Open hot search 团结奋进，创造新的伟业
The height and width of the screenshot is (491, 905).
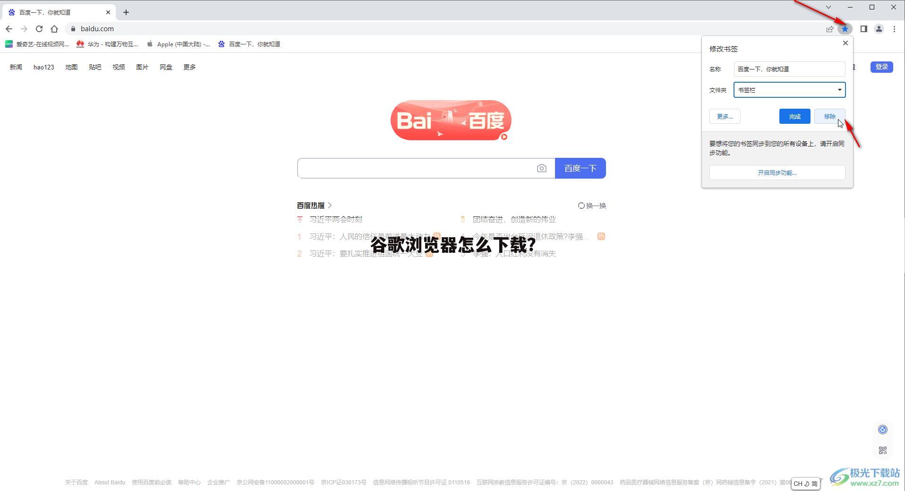tap(514, 219)
